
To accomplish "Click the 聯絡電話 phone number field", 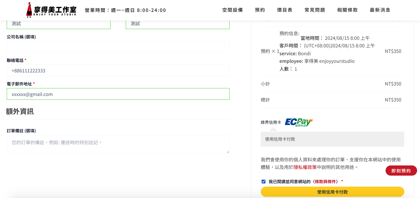I will [x=118, y=70].
